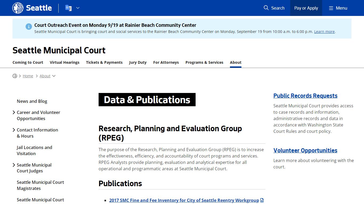Expand Contact Information & Hours chevron
Viewport: 364px width, 204px height.
point(14,130)
